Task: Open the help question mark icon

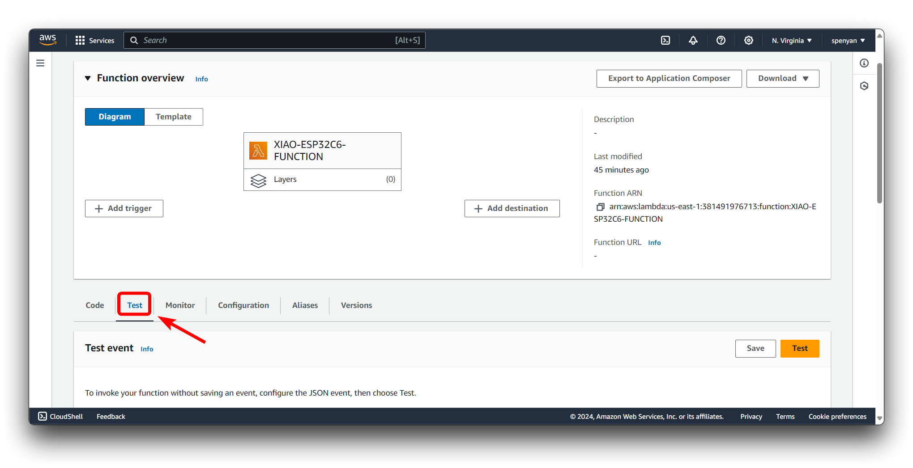Action: click(721, 40)
